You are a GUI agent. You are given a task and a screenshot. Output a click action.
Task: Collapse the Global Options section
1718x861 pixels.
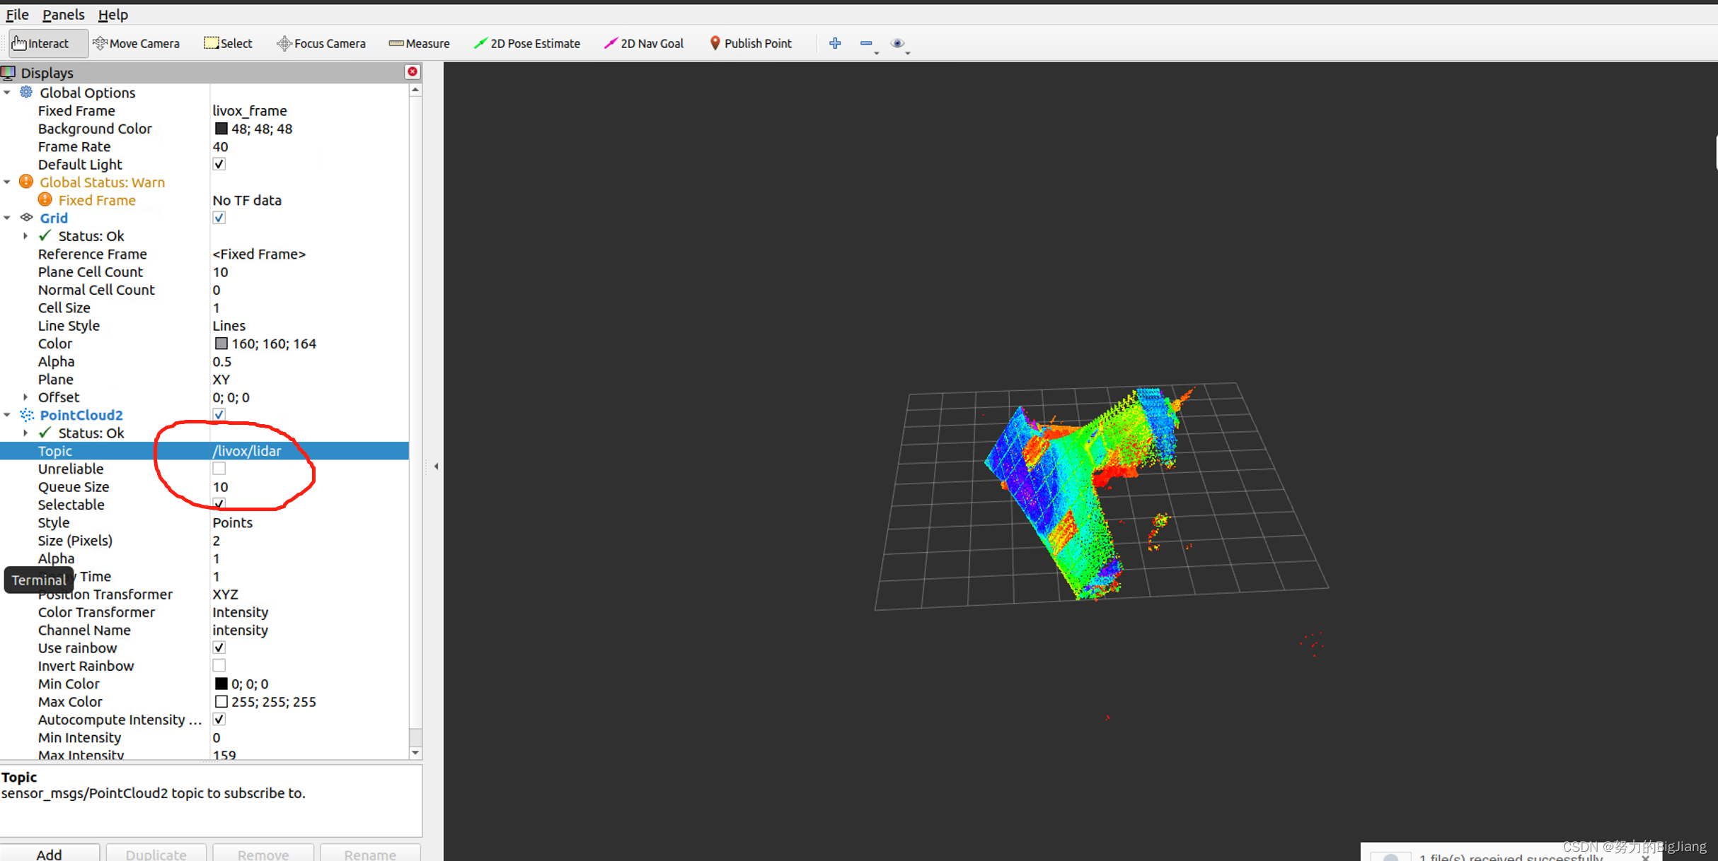(x=7, y=93)
